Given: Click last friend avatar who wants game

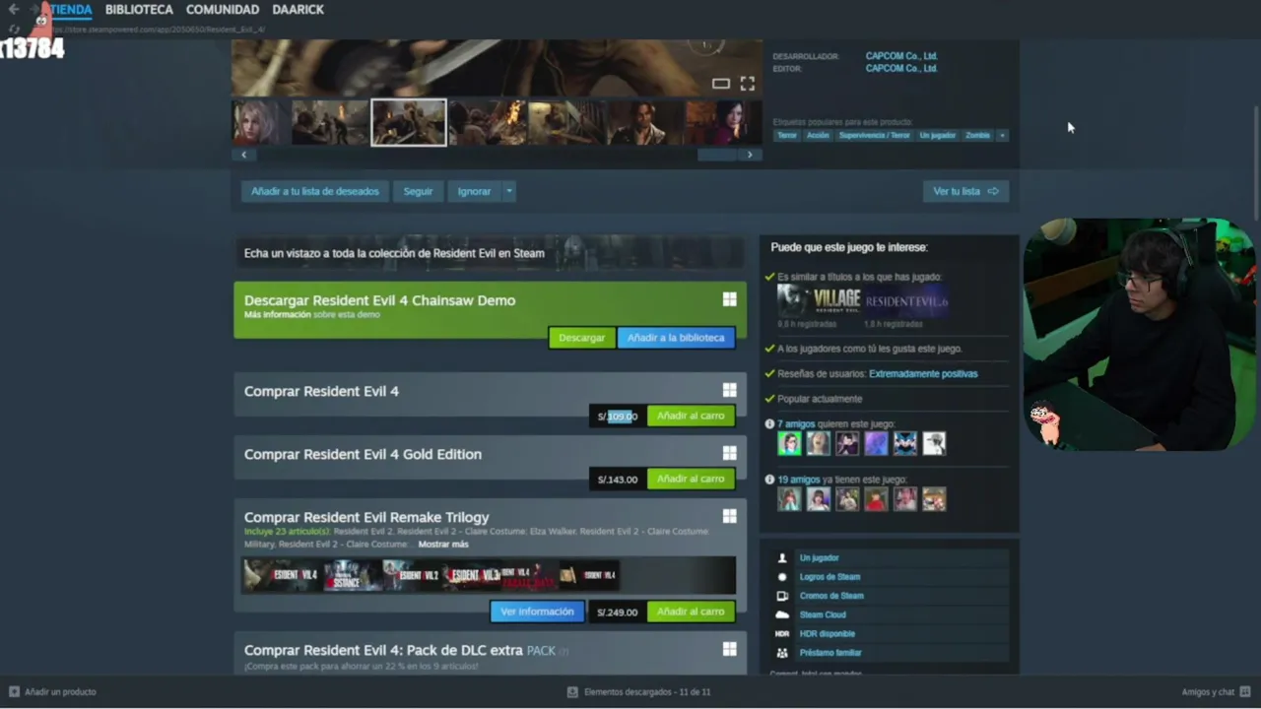Looking at the screenshot, I should click(x=934, y=444).
